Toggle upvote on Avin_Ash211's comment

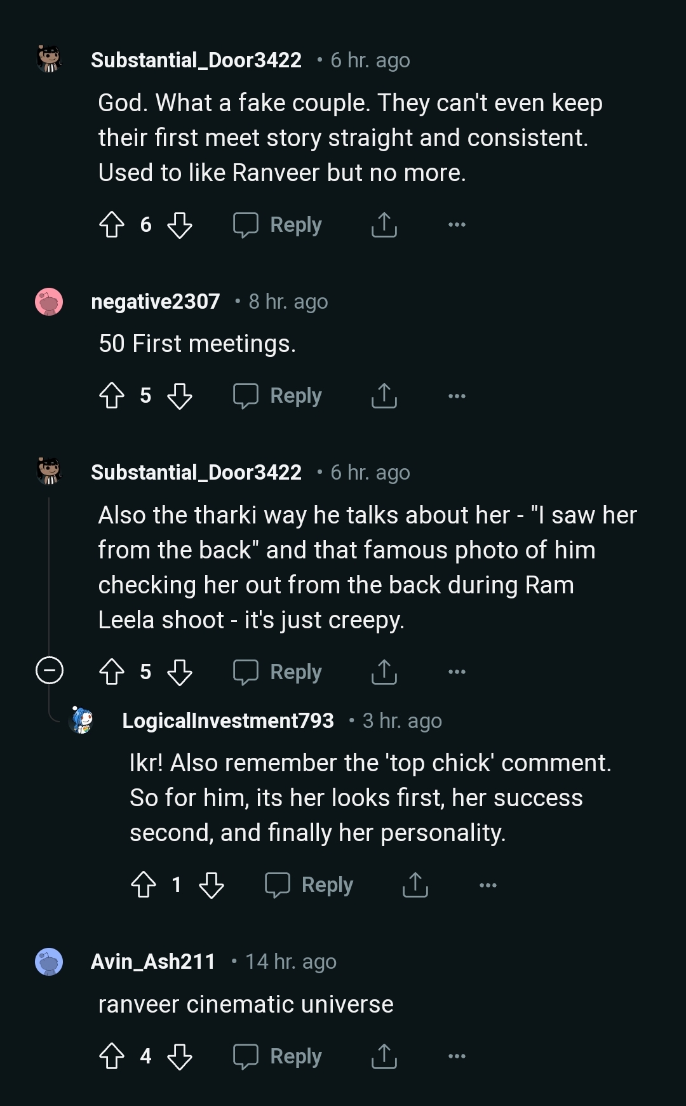(x=112, y=1056)
